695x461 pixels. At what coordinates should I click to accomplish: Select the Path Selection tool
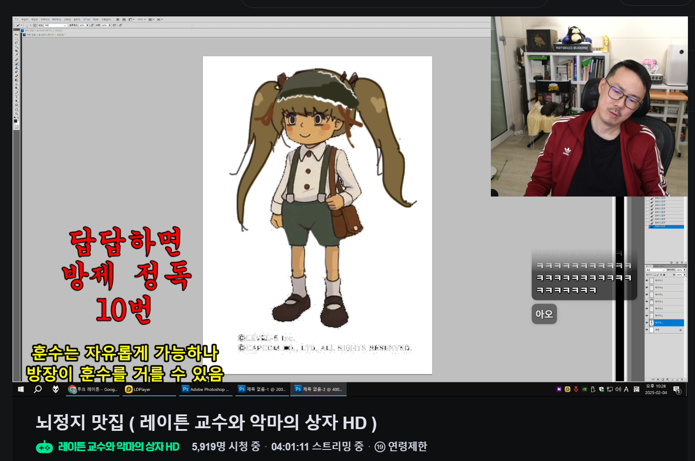click(x=16, y=101)
